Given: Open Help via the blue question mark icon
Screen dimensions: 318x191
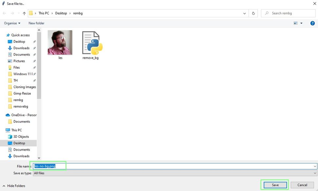Looking at the screenshot, I should tap(312, 23).
